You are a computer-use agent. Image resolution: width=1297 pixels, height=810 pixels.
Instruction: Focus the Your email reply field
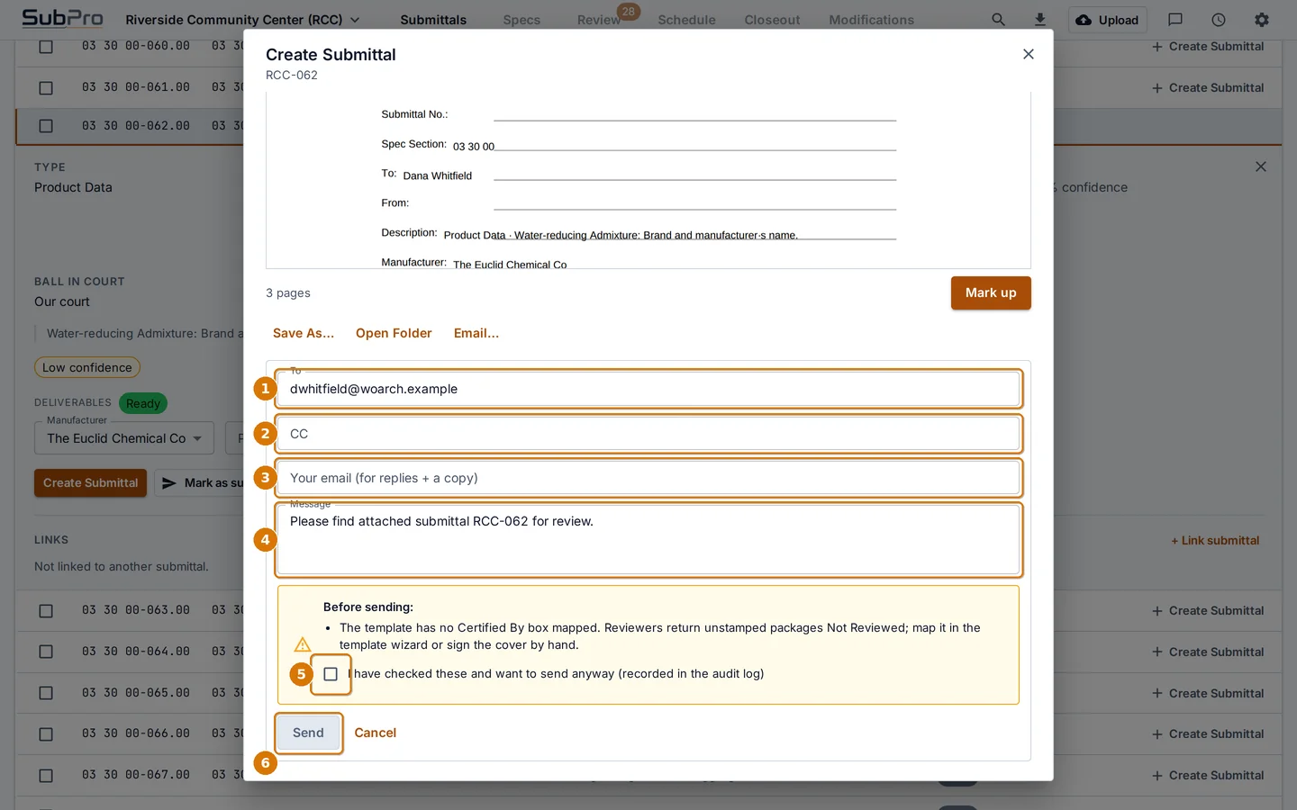click(648, 478)
